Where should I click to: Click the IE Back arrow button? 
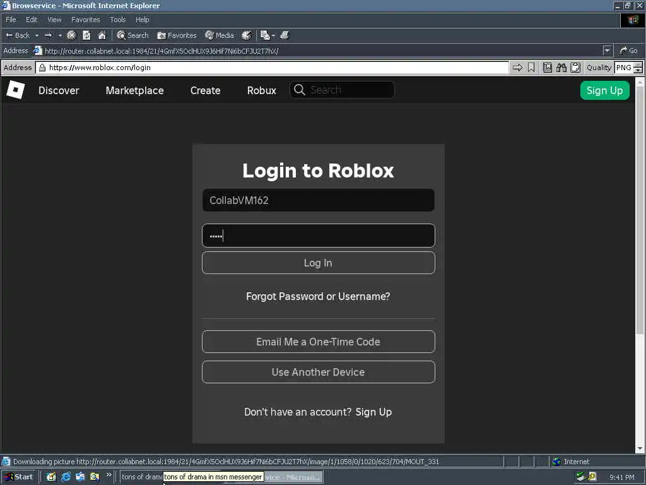(17, 35)
